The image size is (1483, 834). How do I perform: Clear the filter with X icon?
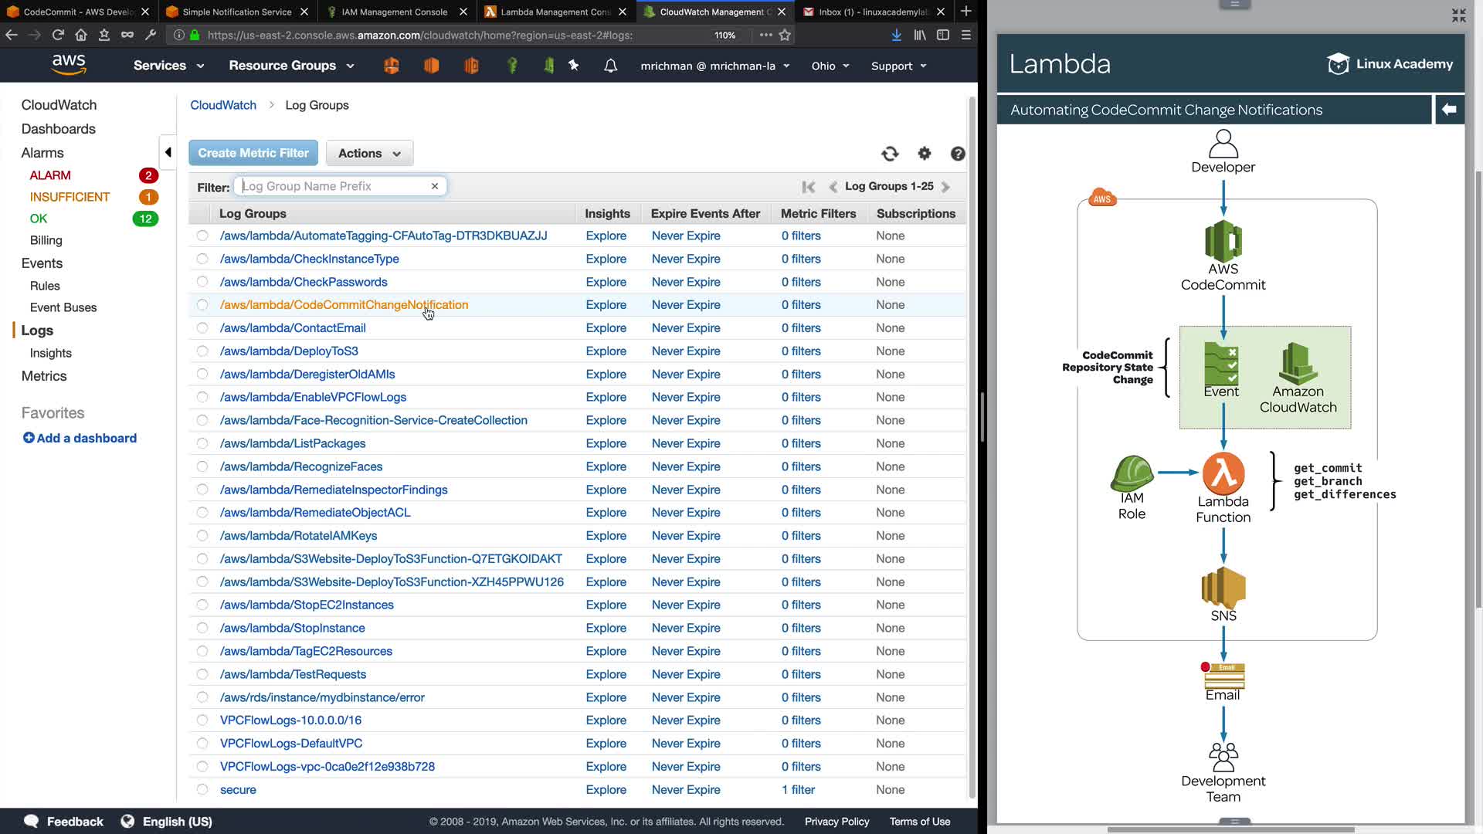click(435, 186)
